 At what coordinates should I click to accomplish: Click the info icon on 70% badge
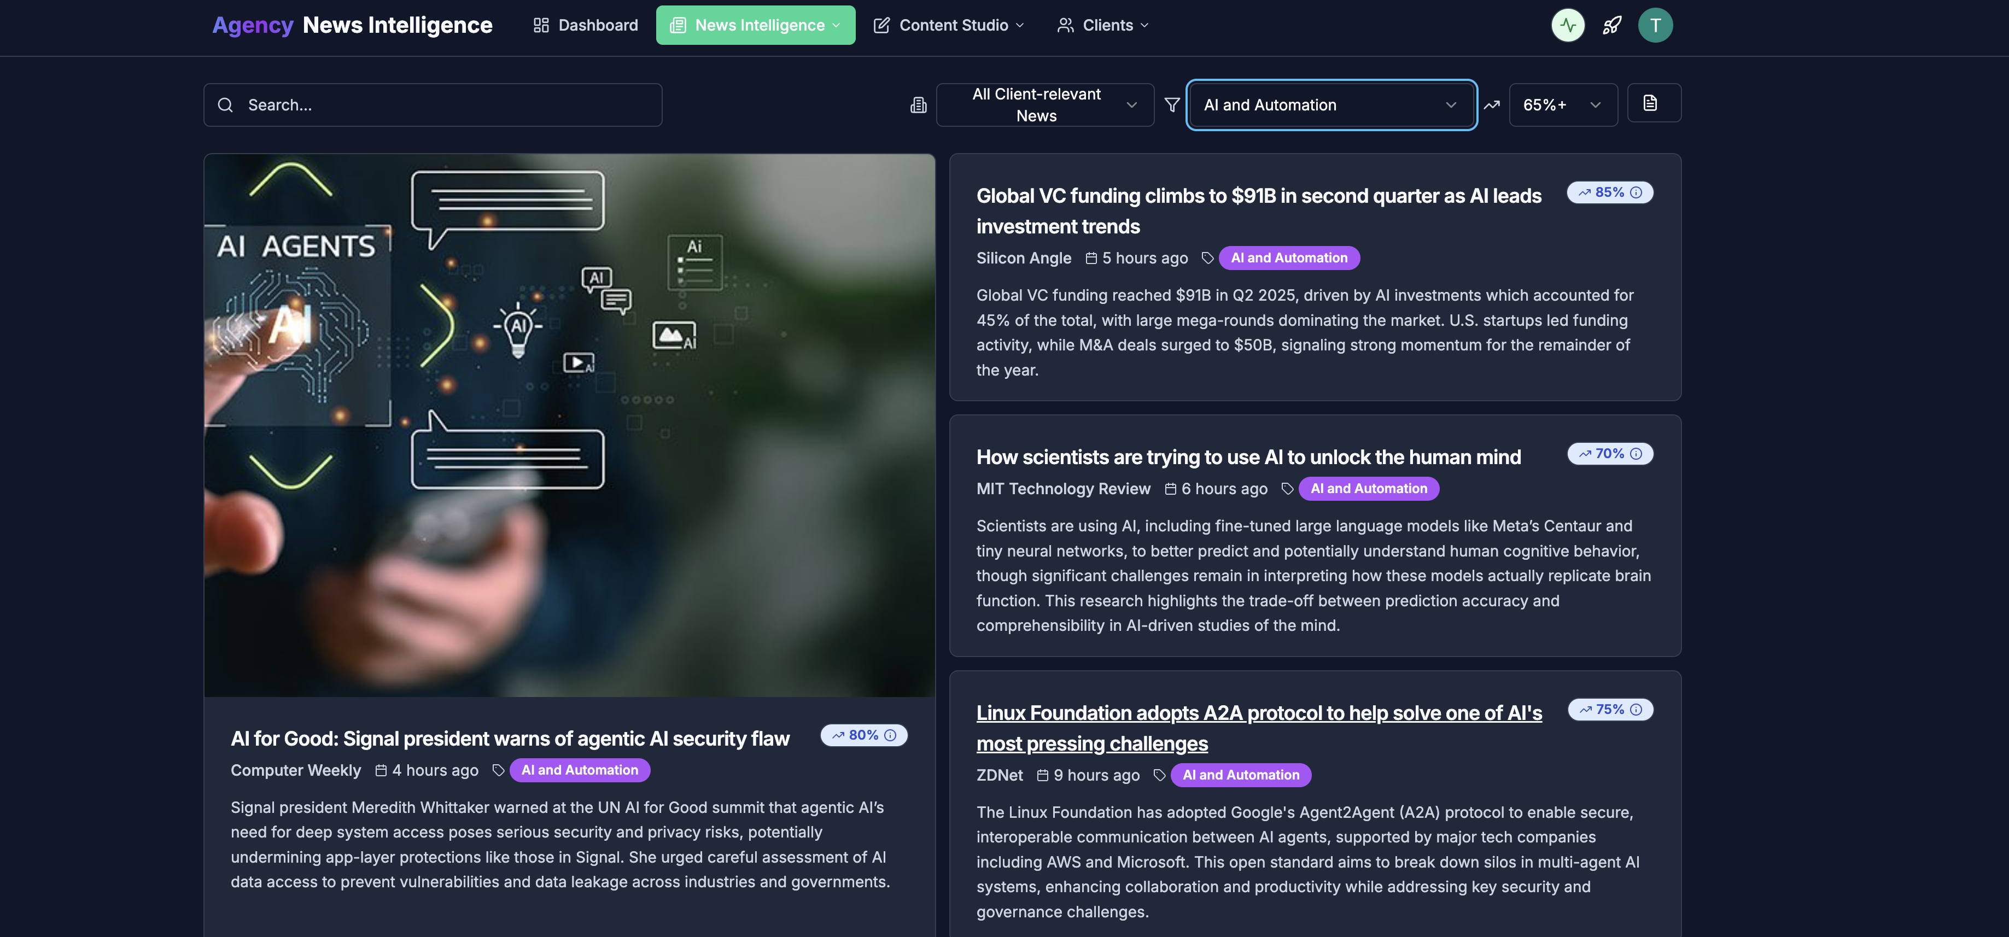(1636, 454)
